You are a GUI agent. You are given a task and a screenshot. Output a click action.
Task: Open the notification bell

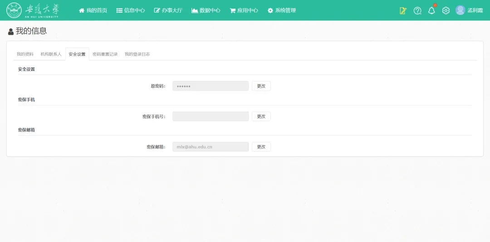coord(431,10)
